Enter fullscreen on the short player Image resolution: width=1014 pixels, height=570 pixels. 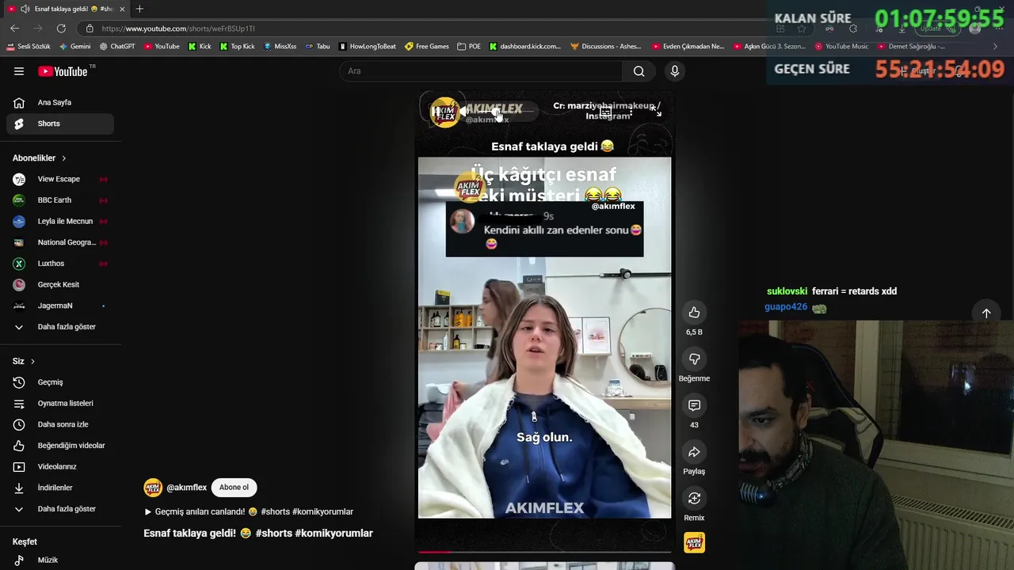point(656,112)
